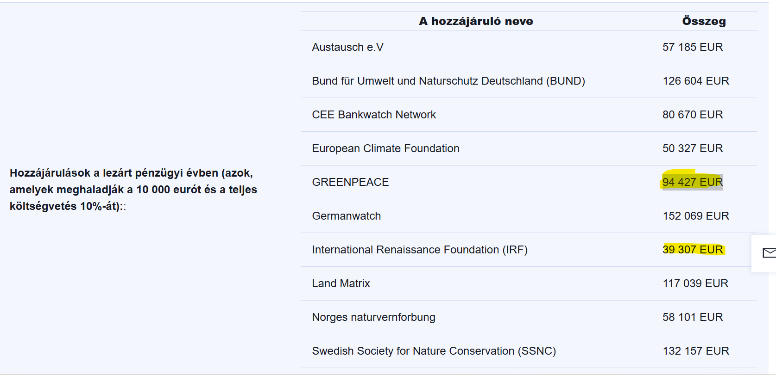This screenshot has height=375, width=776.
Task: Click Swedish Society for Nature Conservation entry
Action: tap(434, 351)
